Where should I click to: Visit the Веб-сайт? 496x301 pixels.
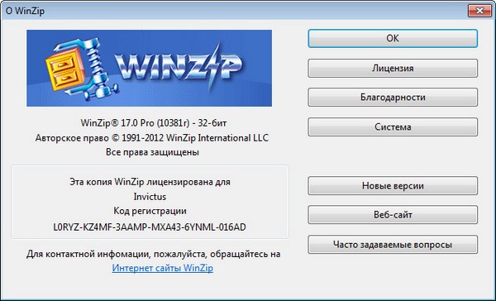pos(393,215)
